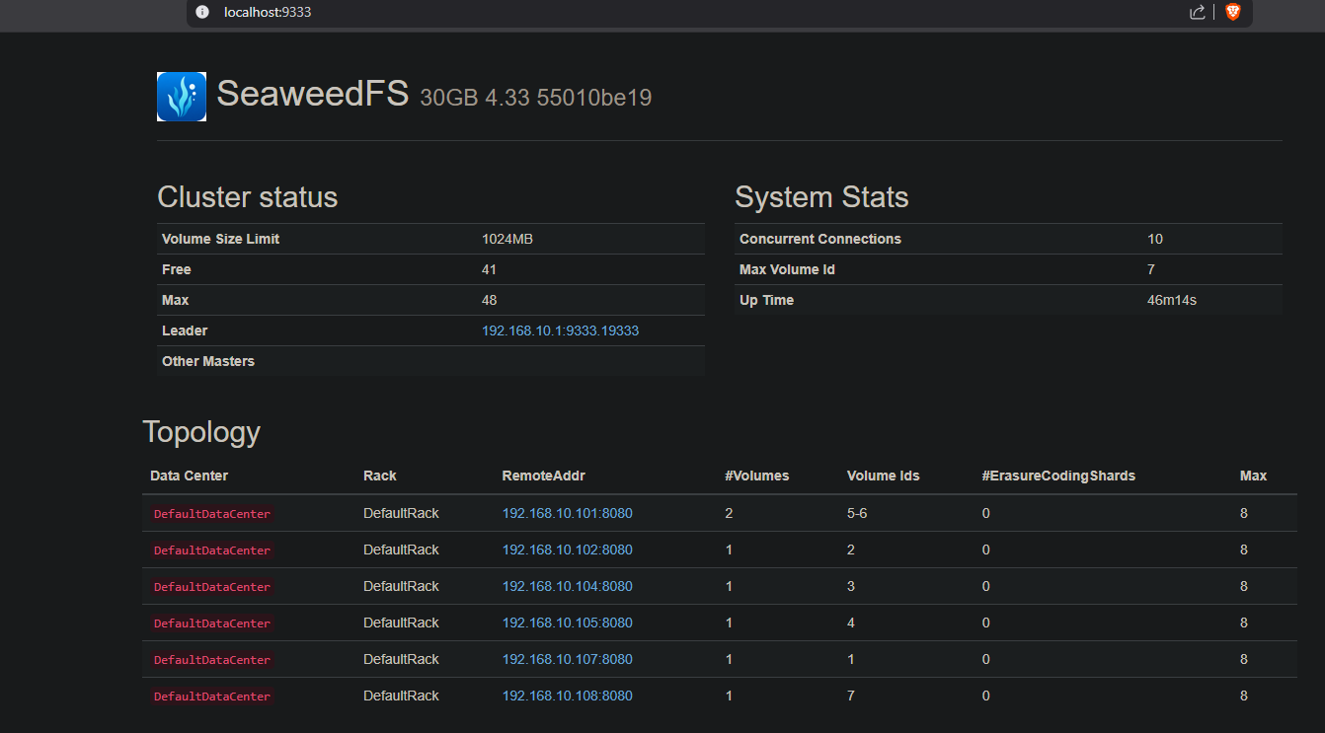
Task: Click the Free value 41
Action: pyautogui.click(x=489, y=269)
